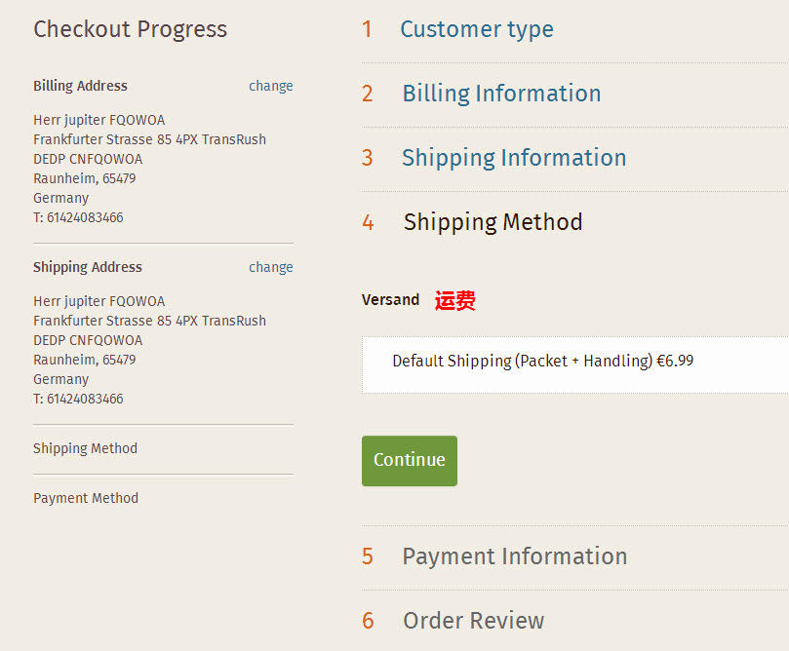Click step number 5 beside Payment Information
789x651 pixels.
click(x=367, y=556)
